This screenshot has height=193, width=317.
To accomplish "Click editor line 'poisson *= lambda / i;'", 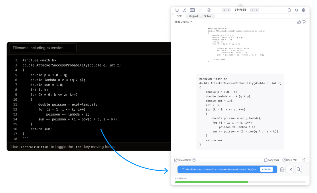I will pos(68,114).
